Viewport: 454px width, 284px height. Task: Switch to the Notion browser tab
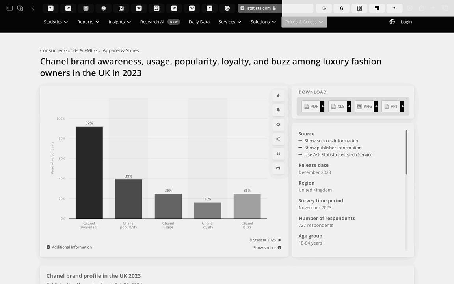coord(121,8)
